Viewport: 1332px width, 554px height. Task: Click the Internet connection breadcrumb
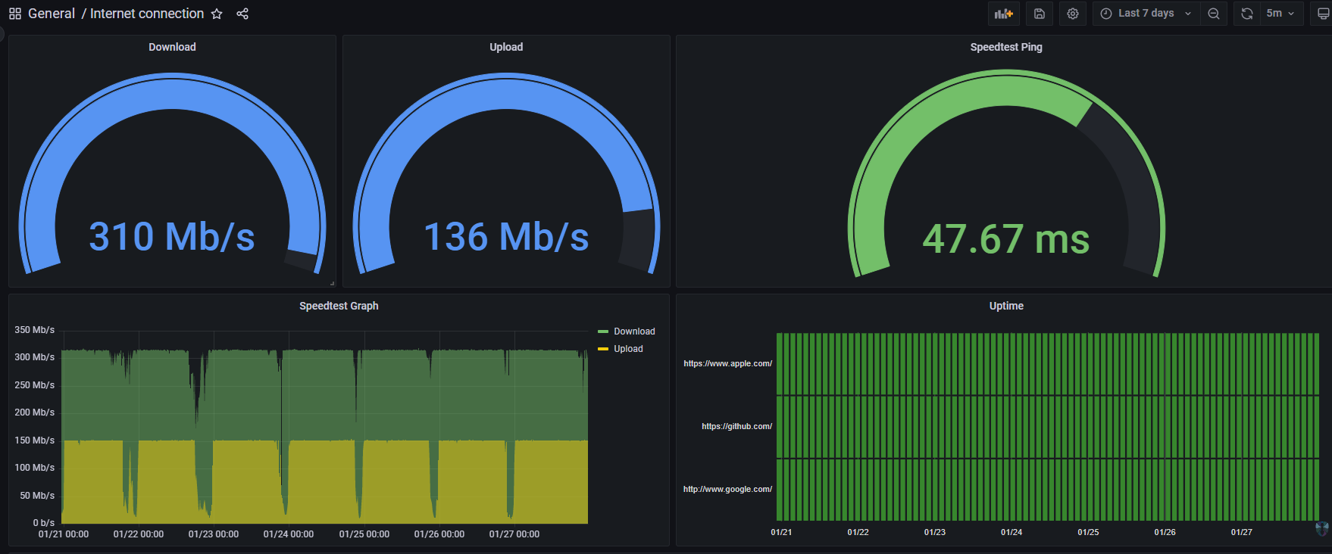[x=147, y=14]
